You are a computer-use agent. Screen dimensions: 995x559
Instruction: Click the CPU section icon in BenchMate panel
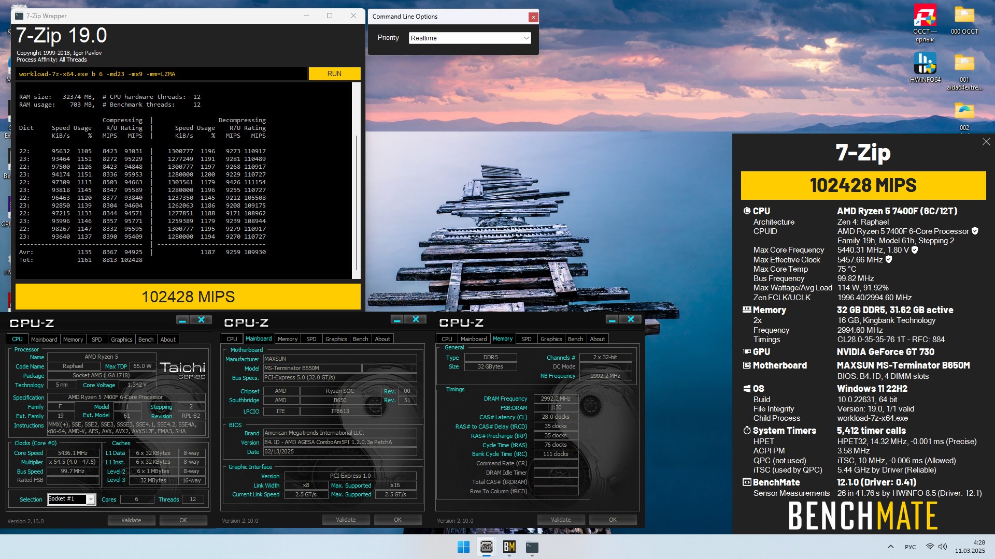(x=747, y=211)
